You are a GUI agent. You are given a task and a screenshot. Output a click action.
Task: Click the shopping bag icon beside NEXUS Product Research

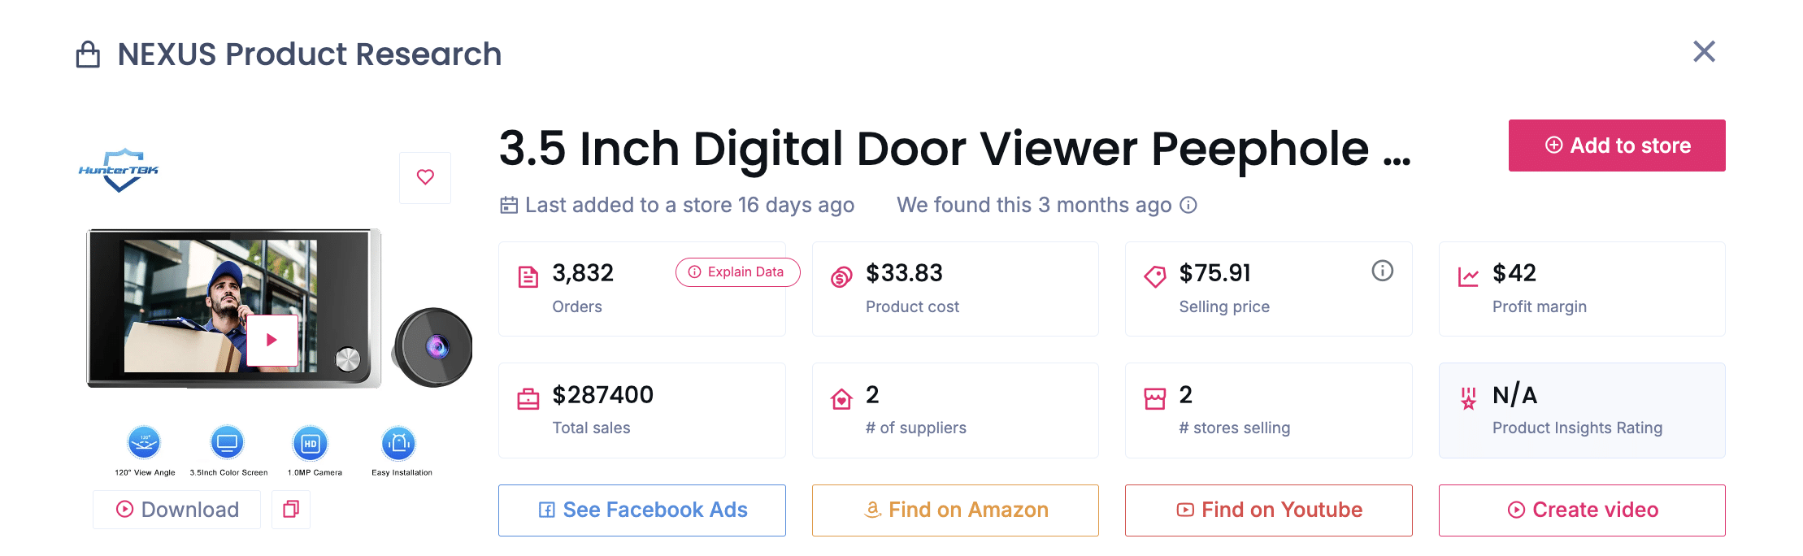(x=88, y=52)
